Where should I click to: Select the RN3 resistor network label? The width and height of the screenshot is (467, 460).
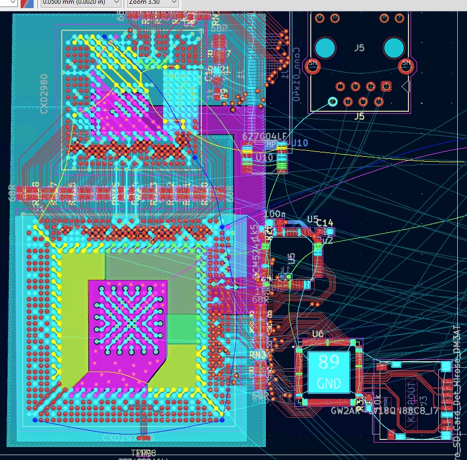click(258, 355)
